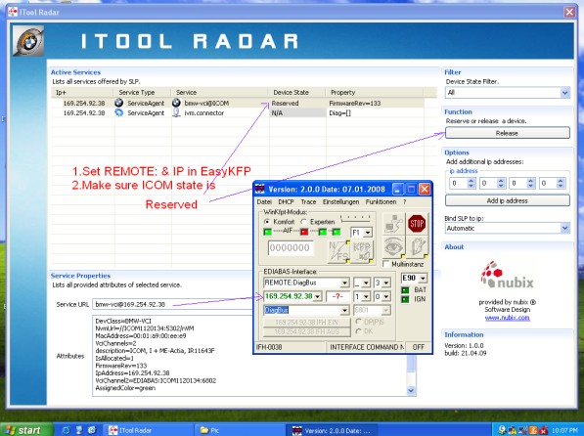584x436 pixels.
Task: Click the Service URL input field
Action: (172, 304)
